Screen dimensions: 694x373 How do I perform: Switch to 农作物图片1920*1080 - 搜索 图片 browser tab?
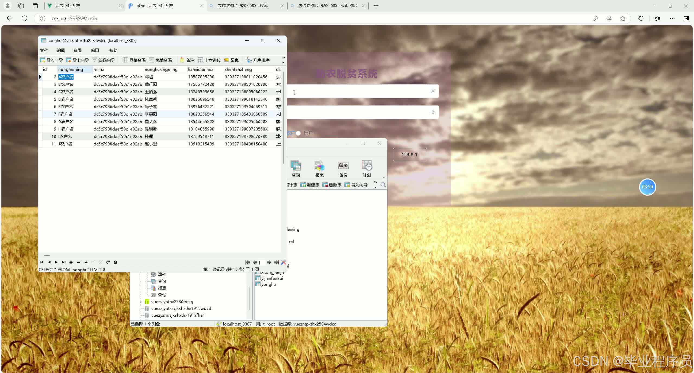click(x=328, y=6)
